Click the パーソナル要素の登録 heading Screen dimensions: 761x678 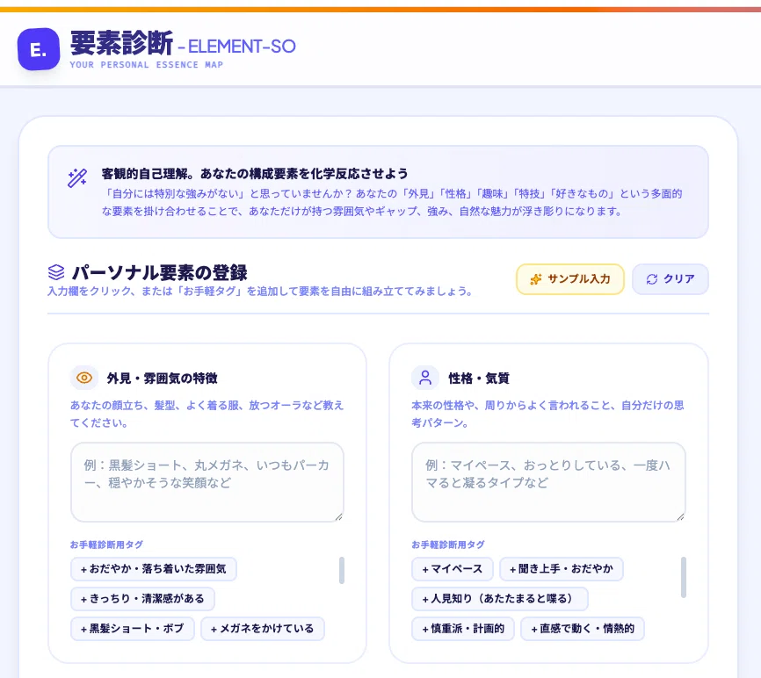pyautogui.click(x=160, y=273)
